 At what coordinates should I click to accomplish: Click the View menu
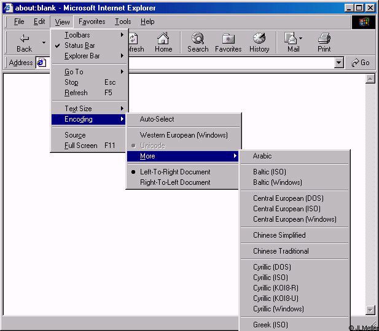pyautogui.click(x=62, y=21)
